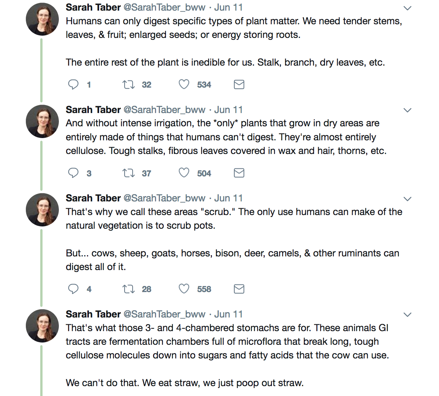
Task: Click the avatar on the 4-chambered stomachs tweet
Action: pos(42,326)
